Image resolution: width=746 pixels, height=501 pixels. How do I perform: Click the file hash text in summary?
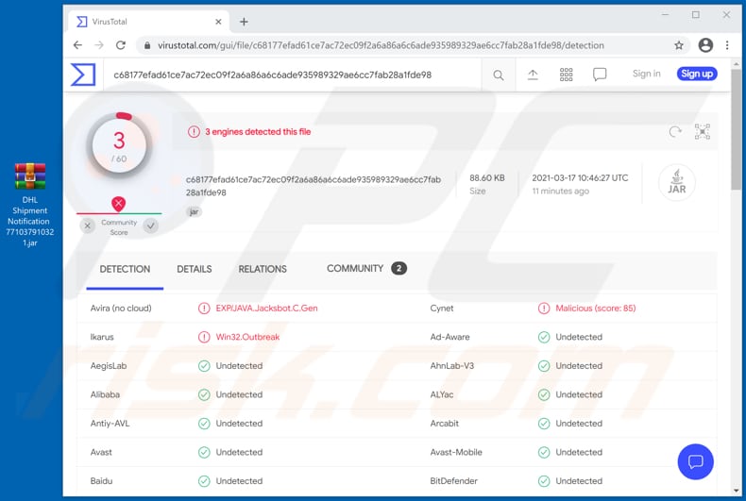pyautogui.click(x=314, y=186)
